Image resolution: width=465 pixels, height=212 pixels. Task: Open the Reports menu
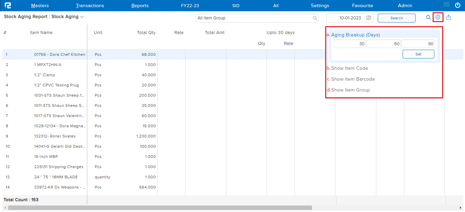click(140, 5)
